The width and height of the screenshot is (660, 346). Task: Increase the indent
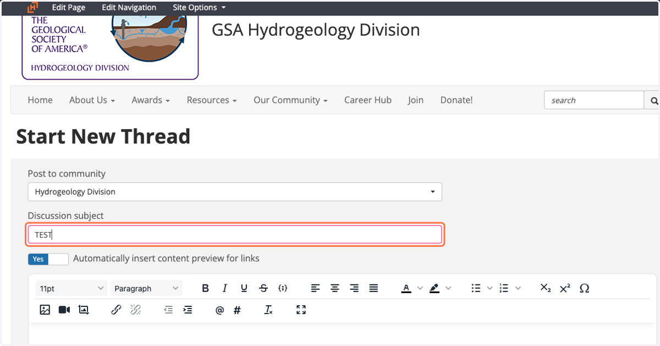point(188,310)
